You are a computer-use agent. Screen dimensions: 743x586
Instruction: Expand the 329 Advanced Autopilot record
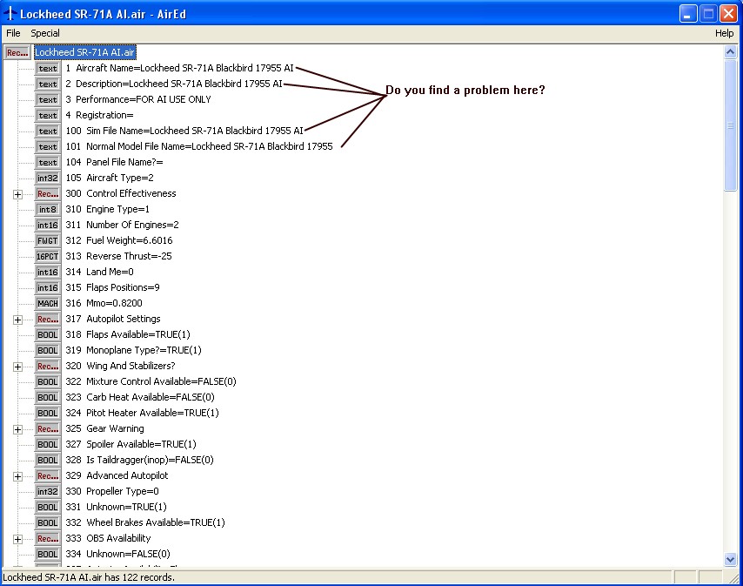pyautogui.click(x=17, y=476)
